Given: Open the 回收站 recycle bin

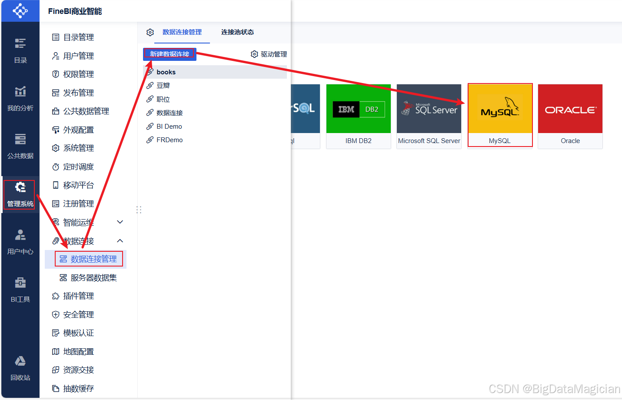Looking at the screenshot, I should pyautogui.click(x=20, y=368).
